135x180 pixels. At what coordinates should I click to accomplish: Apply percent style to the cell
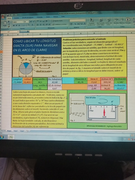coord(75,24)
